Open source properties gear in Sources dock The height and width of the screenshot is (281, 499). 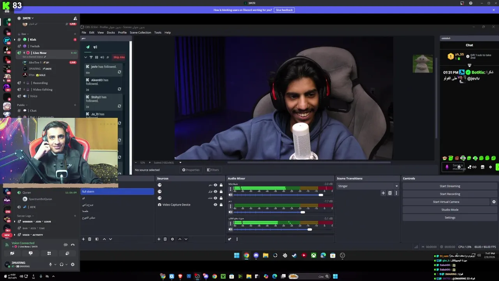pyautogui.click(x=172, y=239)
